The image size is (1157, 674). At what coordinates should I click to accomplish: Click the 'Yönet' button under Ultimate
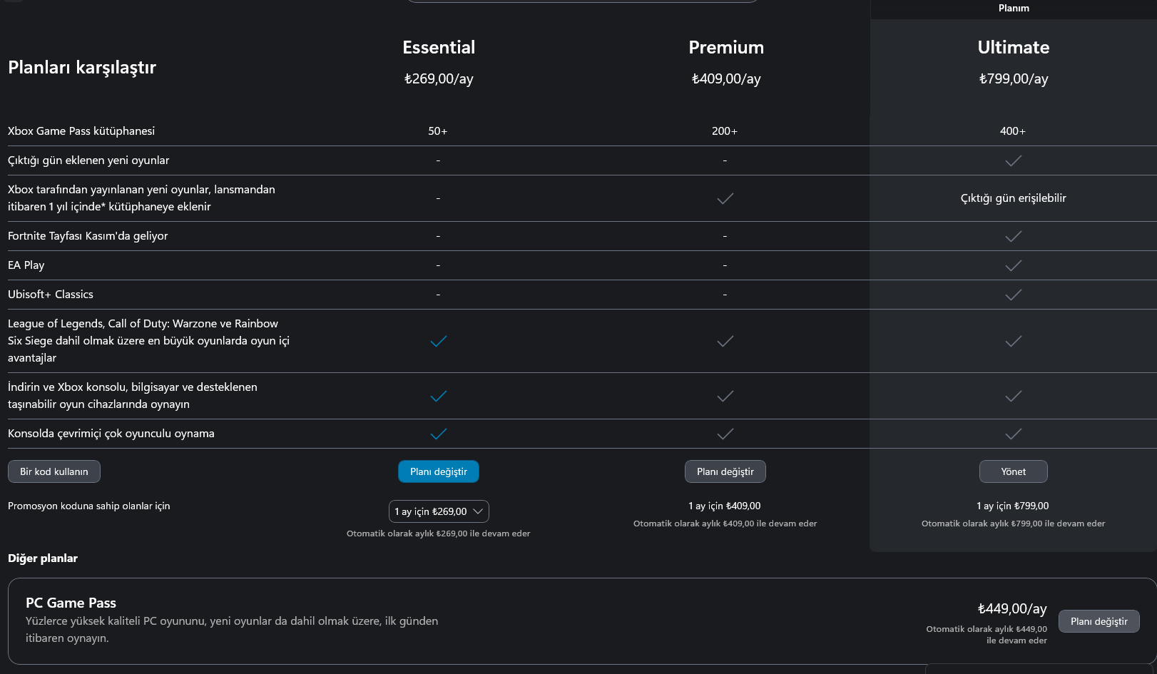pos(1014,471)
